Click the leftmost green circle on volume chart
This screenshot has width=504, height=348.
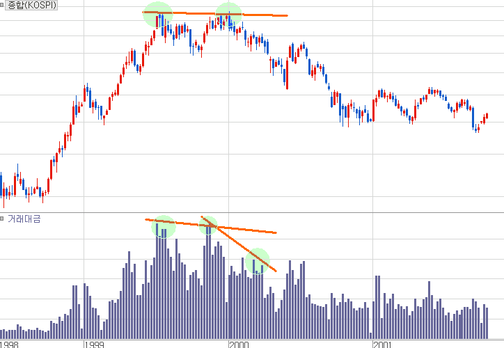click(x=164, y=226)
